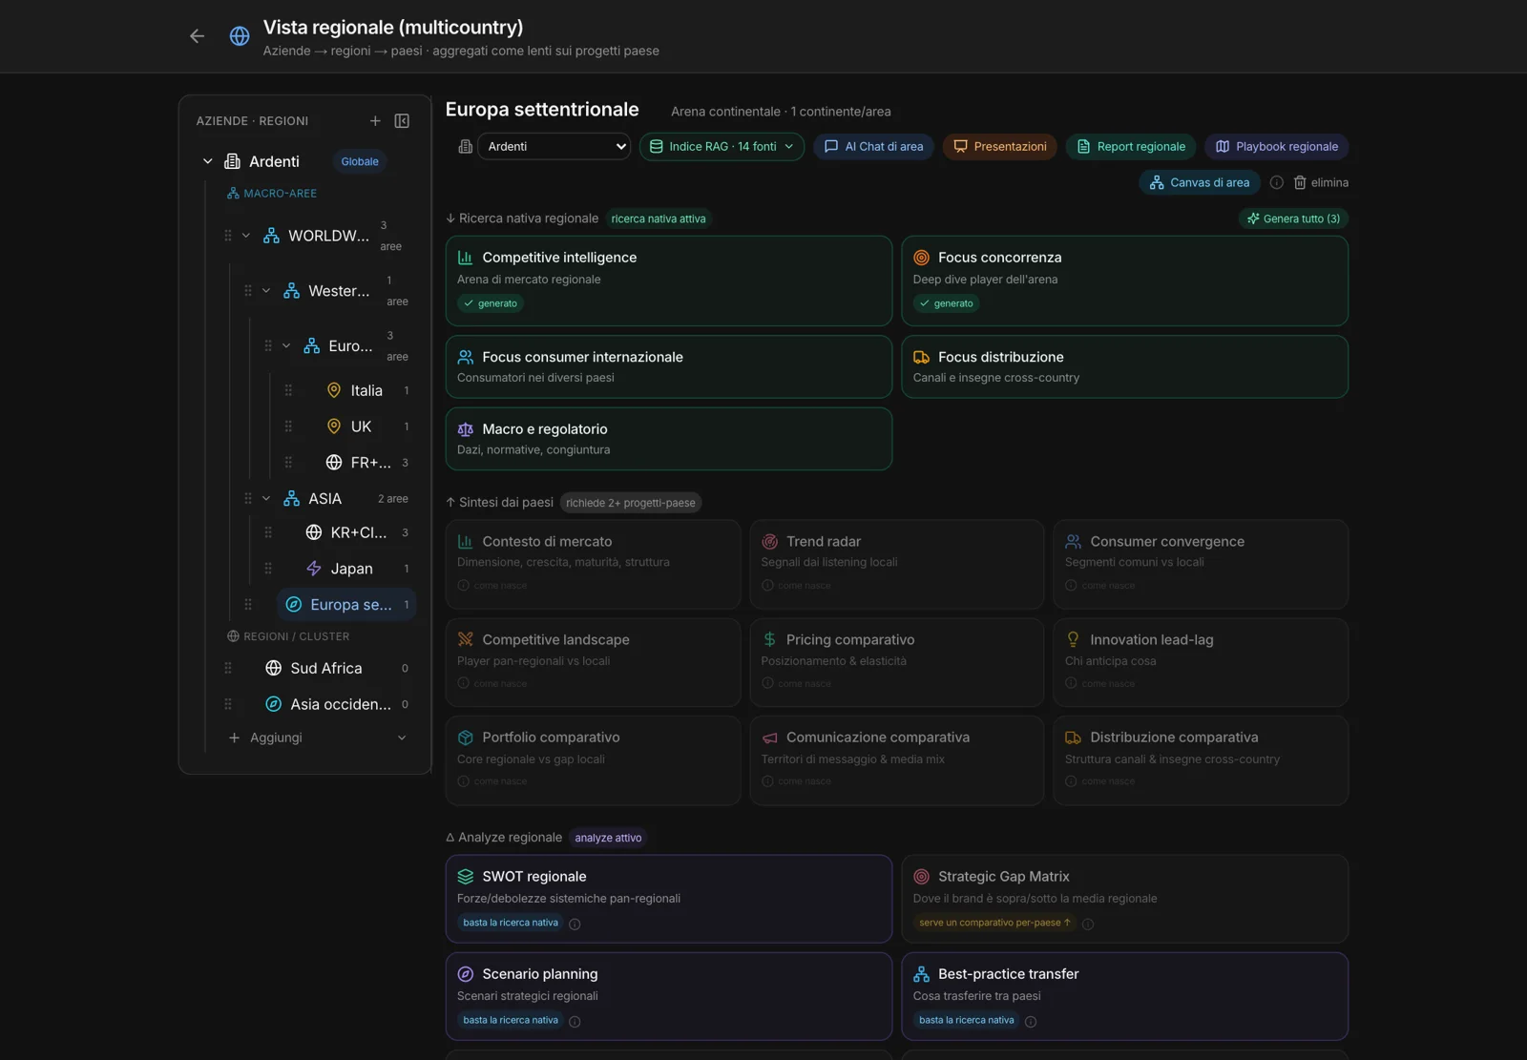
Task: Click the globe icon in the page header
Action: pyautogui.click(x=240, y=36)
